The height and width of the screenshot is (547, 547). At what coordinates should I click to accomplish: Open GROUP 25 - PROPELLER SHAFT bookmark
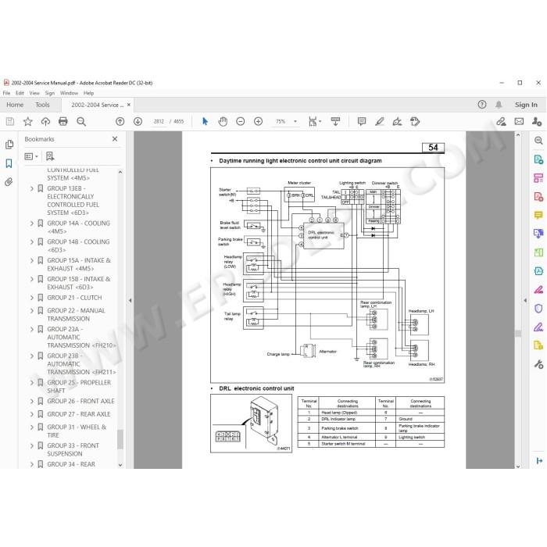tap(79, 387)
